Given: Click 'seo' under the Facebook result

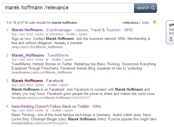Looking at the screenshot, I should 22,85.
